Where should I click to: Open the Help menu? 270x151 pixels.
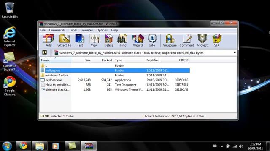coord(114,30)
